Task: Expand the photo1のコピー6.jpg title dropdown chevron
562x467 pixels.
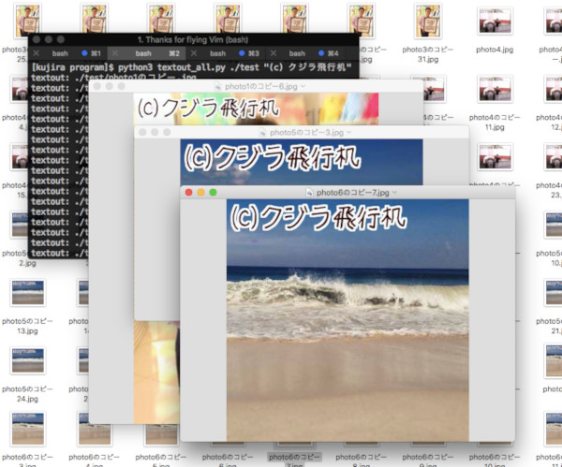Action: [303, 86]
